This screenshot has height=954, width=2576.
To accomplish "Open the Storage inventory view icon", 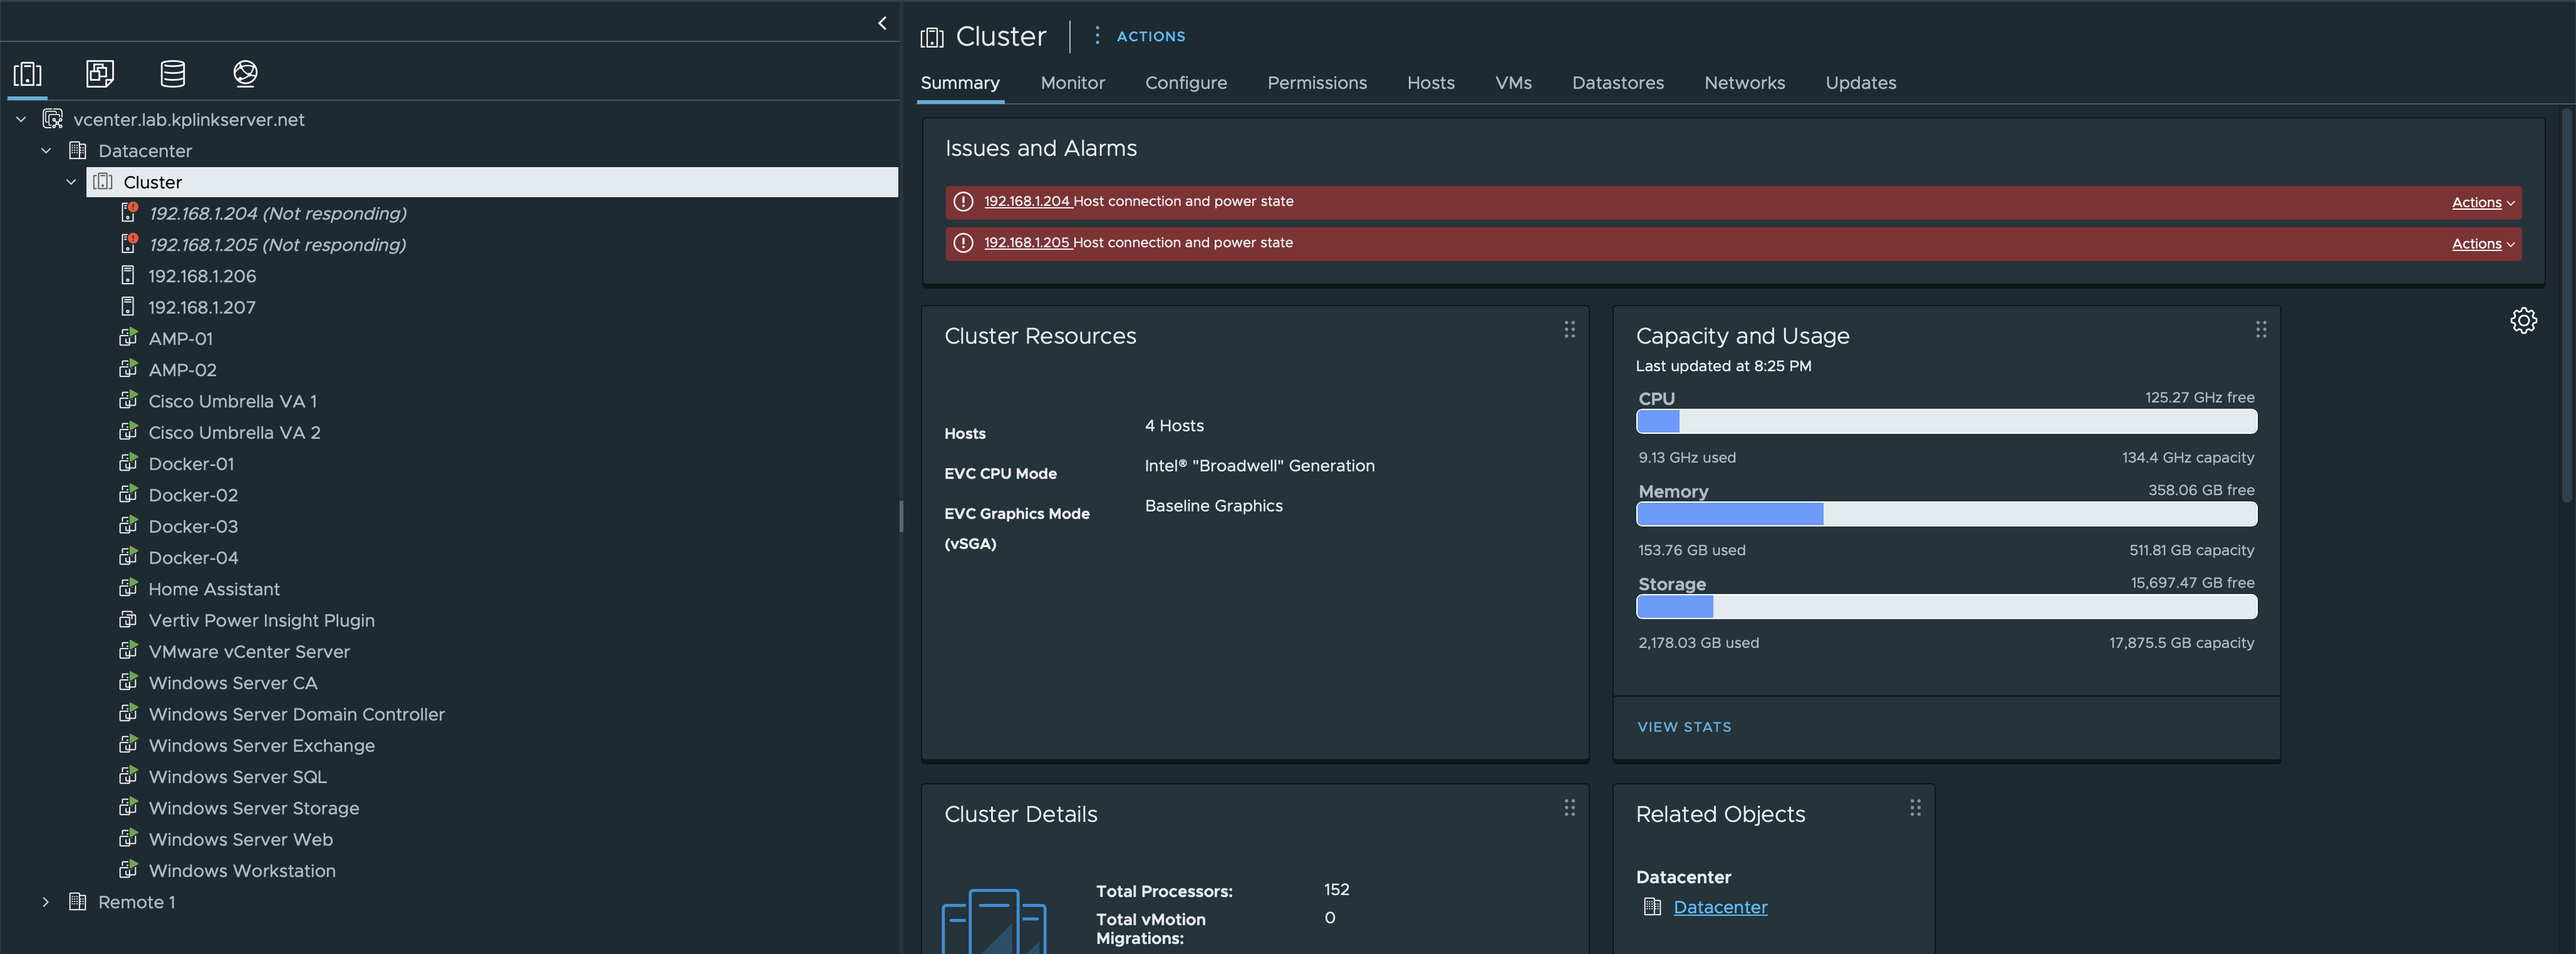I will pyautogui.click(x=173, y=73).
